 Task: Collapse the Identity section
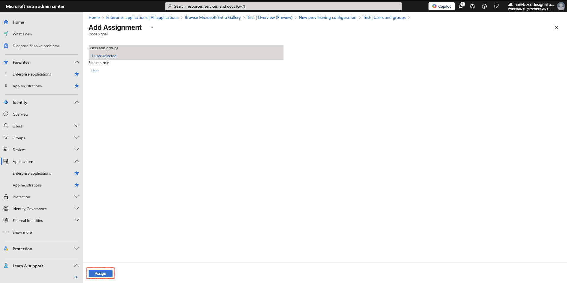pyautogui.click(x=77, y=102)
